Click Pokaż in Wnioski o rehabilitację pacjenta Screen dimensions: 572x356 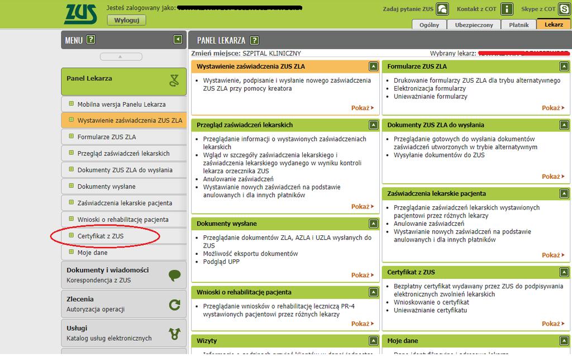point(363,324)
